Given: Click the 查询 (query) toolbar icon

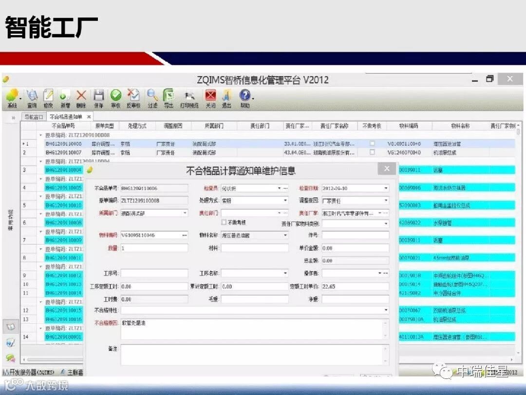Looking at the screenshot, I should pyautogui.click(x=32, y=98).
